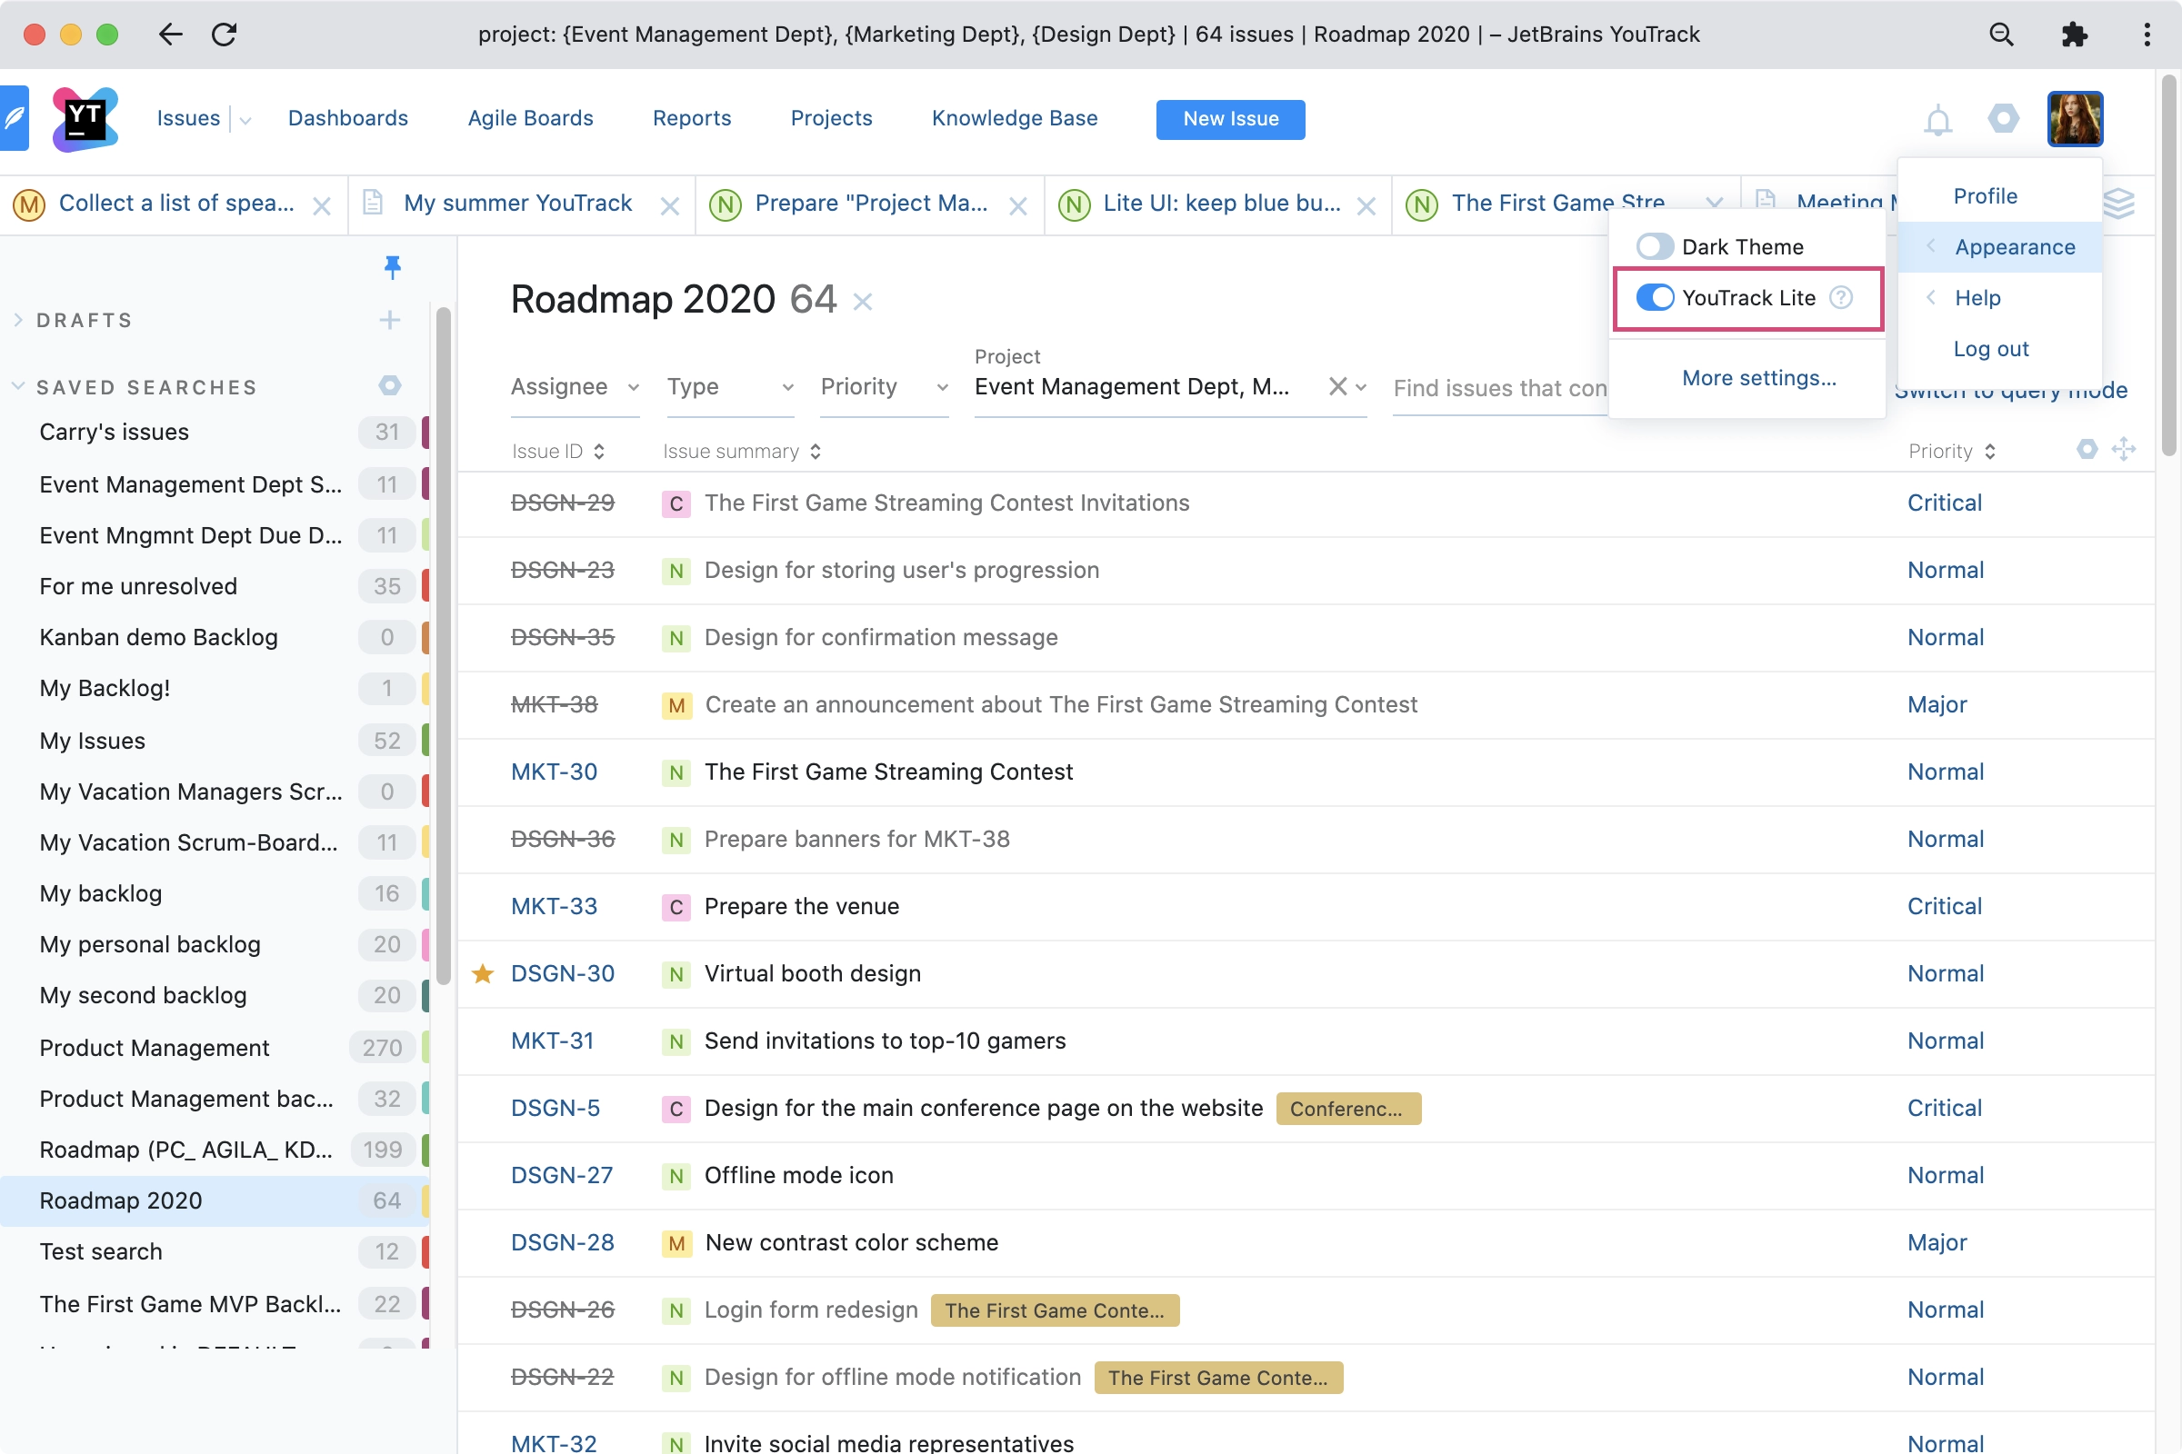Click the YouTrack YT logo
The image size is (2182, 1454).
click(x=85, y=119)
